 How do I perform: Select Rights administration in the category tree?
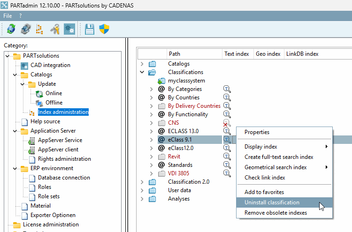pos(64,159)
